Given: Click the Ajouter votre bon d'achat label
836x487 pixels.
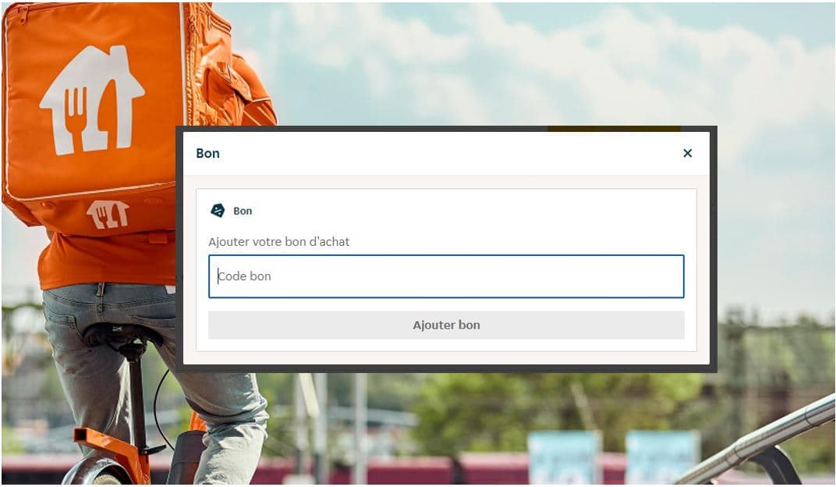Looking at the screenshot, I should (x=279, y=242).
